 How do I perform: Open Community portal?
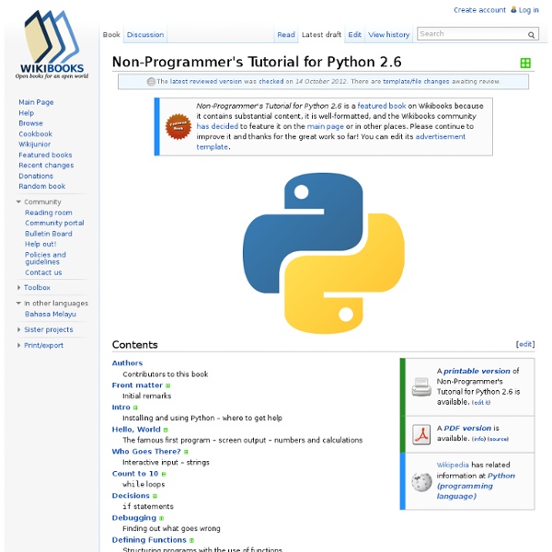click(x=54, y=224)
